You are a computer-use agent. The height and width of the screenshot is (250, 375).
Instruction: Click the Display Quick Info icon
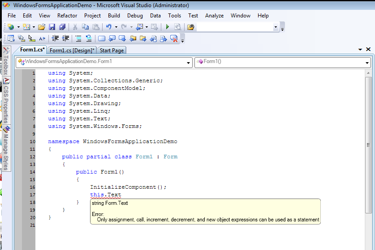coord(32,38)
